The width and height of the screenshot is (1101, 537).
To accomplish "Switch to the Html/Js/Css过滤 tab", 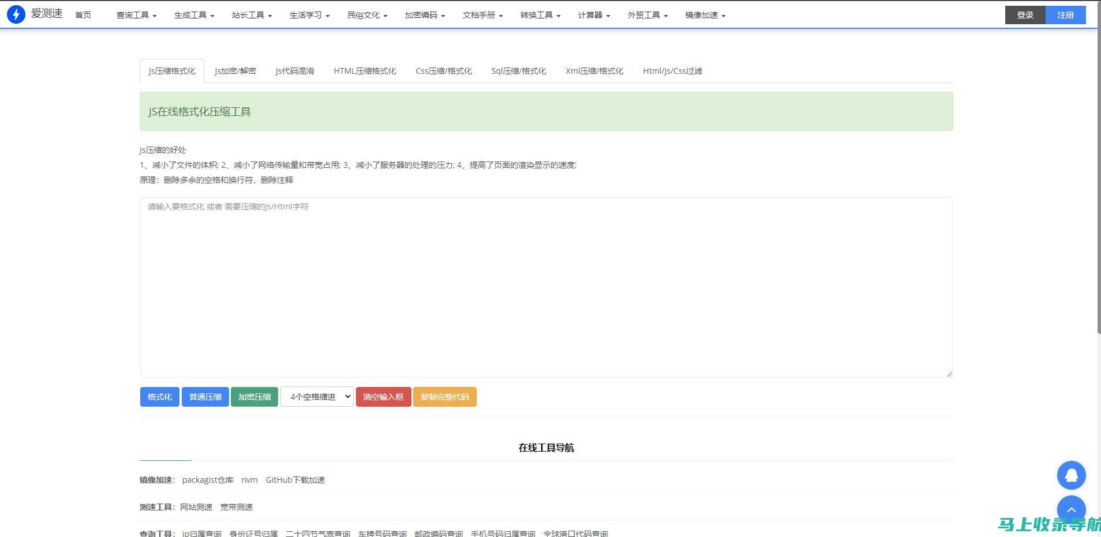I will (672, 71).
